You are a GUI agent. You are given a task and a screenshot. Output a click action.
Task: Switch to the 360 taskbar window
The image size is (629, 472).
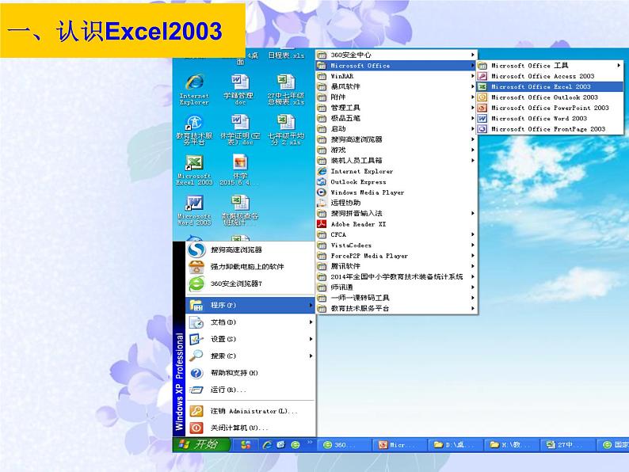(x=345, y=445)
